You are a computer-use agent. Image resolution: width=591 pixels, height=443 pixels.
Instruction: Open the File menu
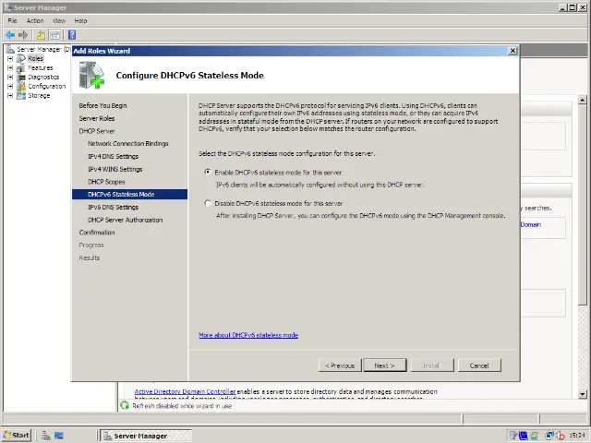[x=12, y=20]
